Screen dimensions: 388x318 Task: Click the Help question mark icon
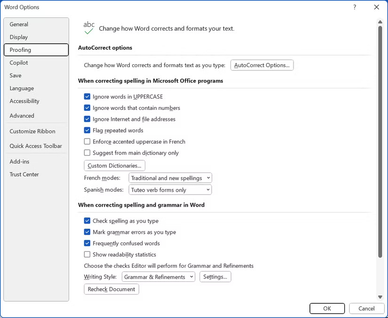tap(355, 7)
